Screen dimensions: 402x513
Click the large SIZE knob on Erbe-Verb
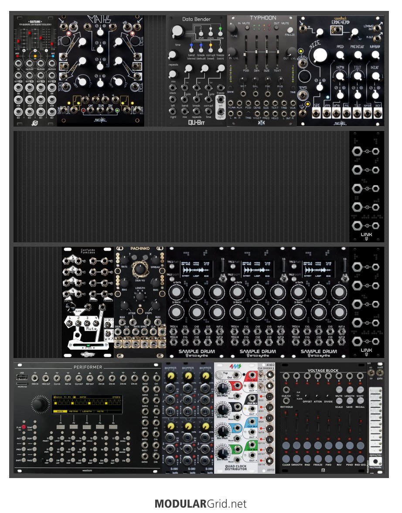(x=320, y=55)
